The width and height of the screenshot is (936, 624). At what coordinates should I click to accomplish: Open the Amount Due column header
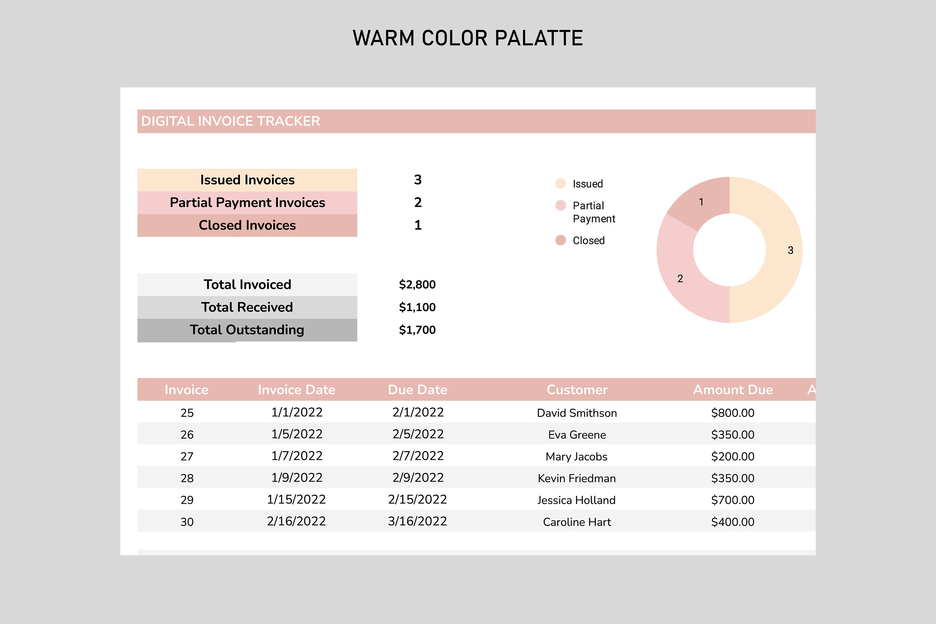(x=733, y=390)
